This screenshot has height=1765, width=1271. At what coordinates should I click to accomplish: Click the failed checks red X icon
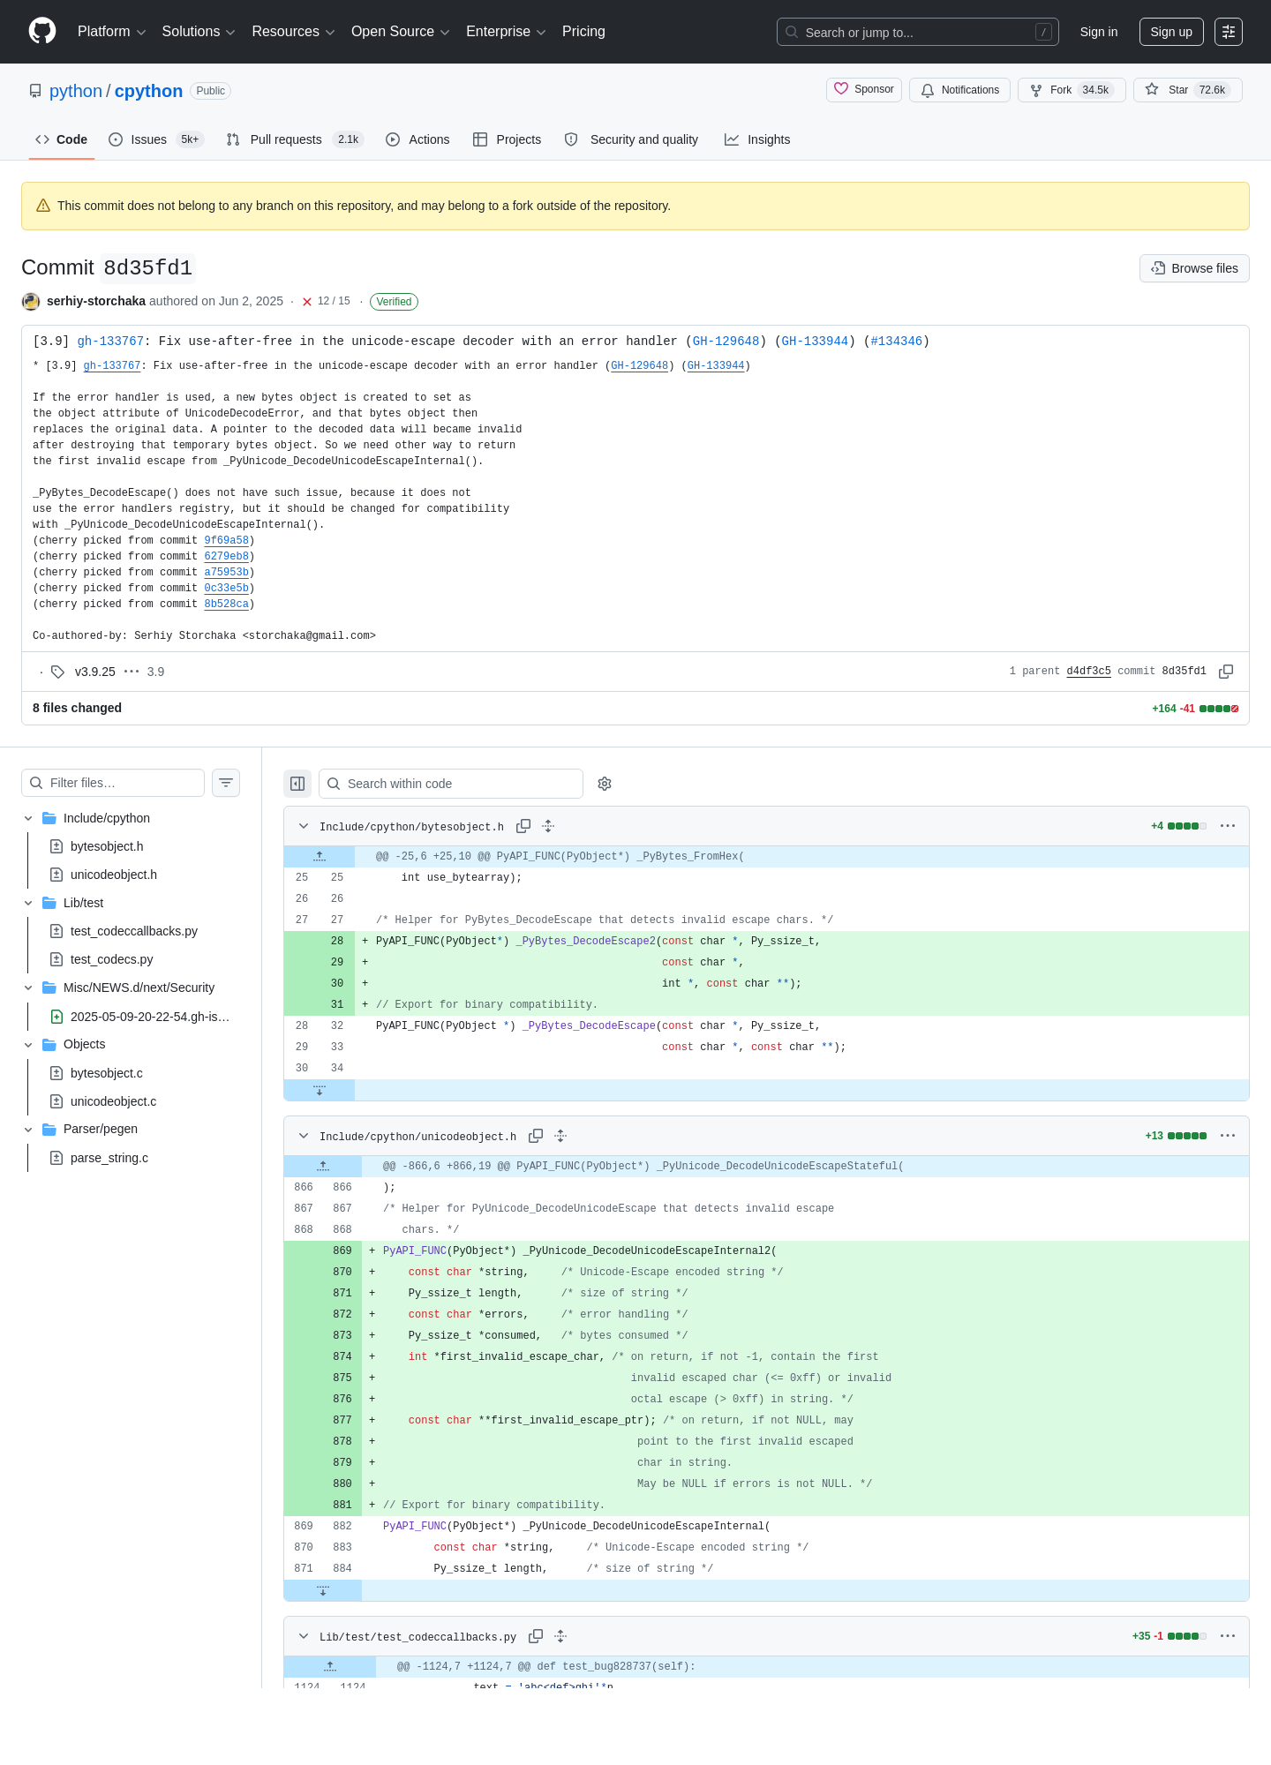click(x=307, y=302)
